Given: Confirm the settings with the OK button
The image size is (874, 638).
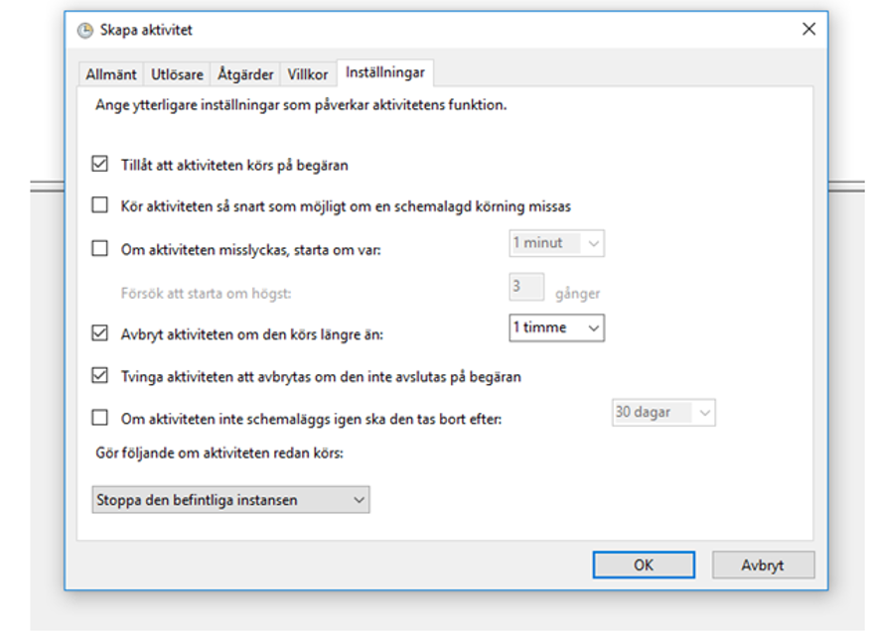Looking at the screenshot, I should 644,565.
